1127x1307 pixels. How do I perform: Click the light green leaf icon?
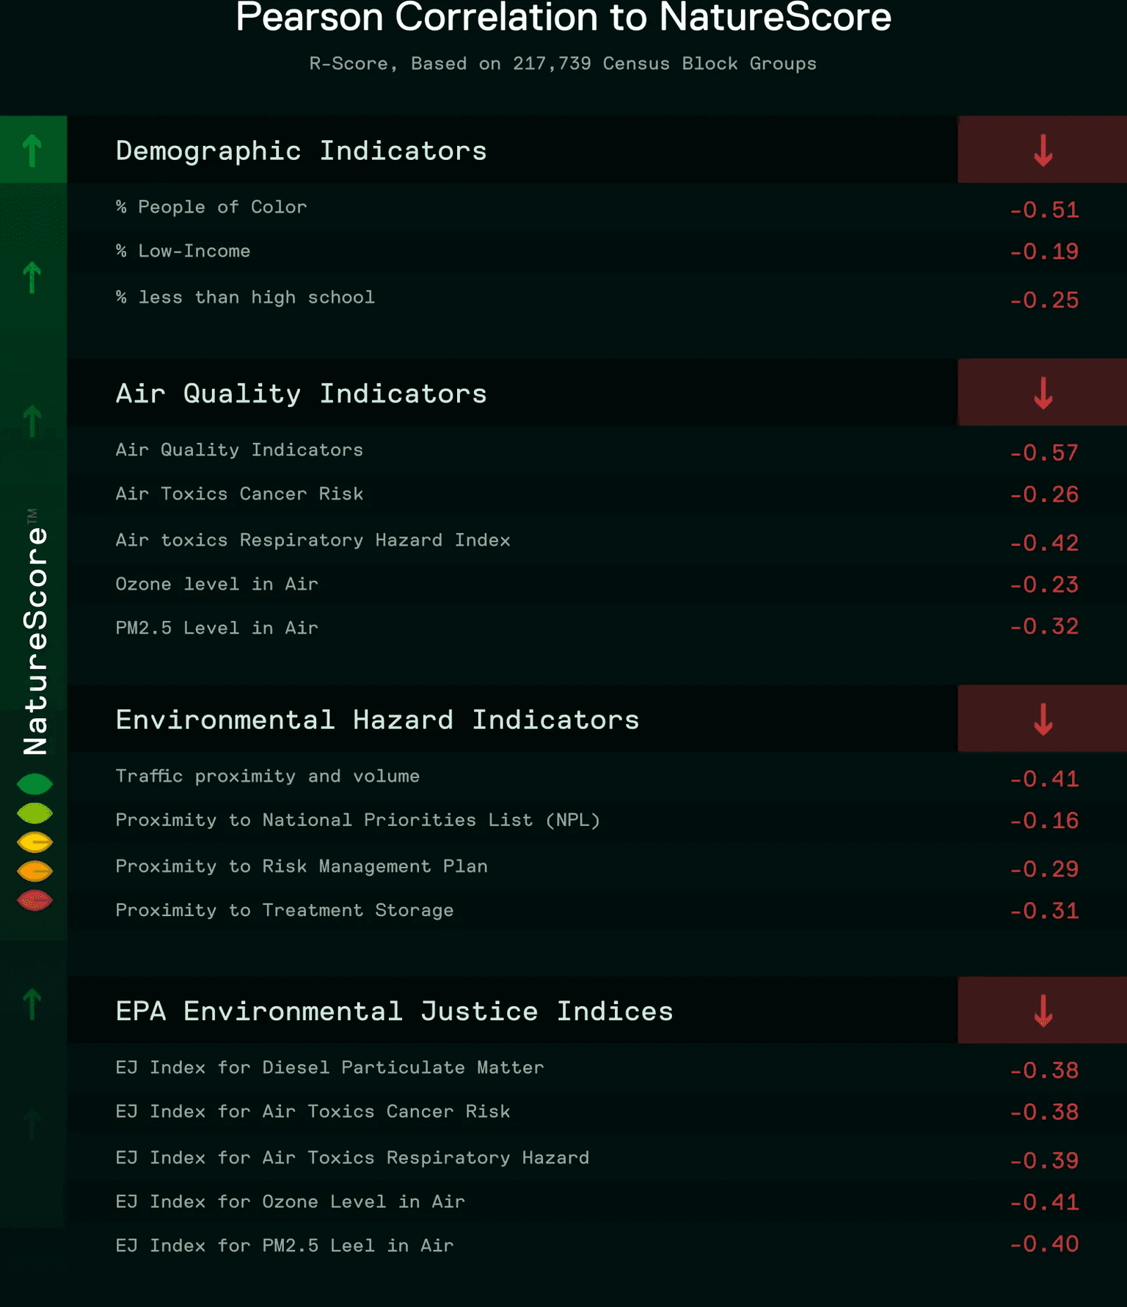point(34,813)
